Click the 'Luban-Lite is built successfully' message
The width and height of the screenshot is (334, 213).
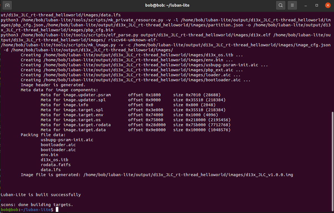pyautogui.click(x=41, y=195)
